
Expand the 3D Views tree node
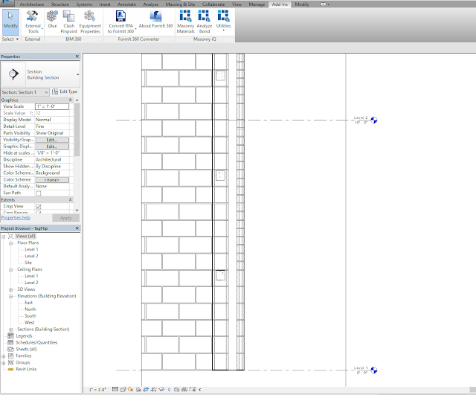[x=11, y=289]
